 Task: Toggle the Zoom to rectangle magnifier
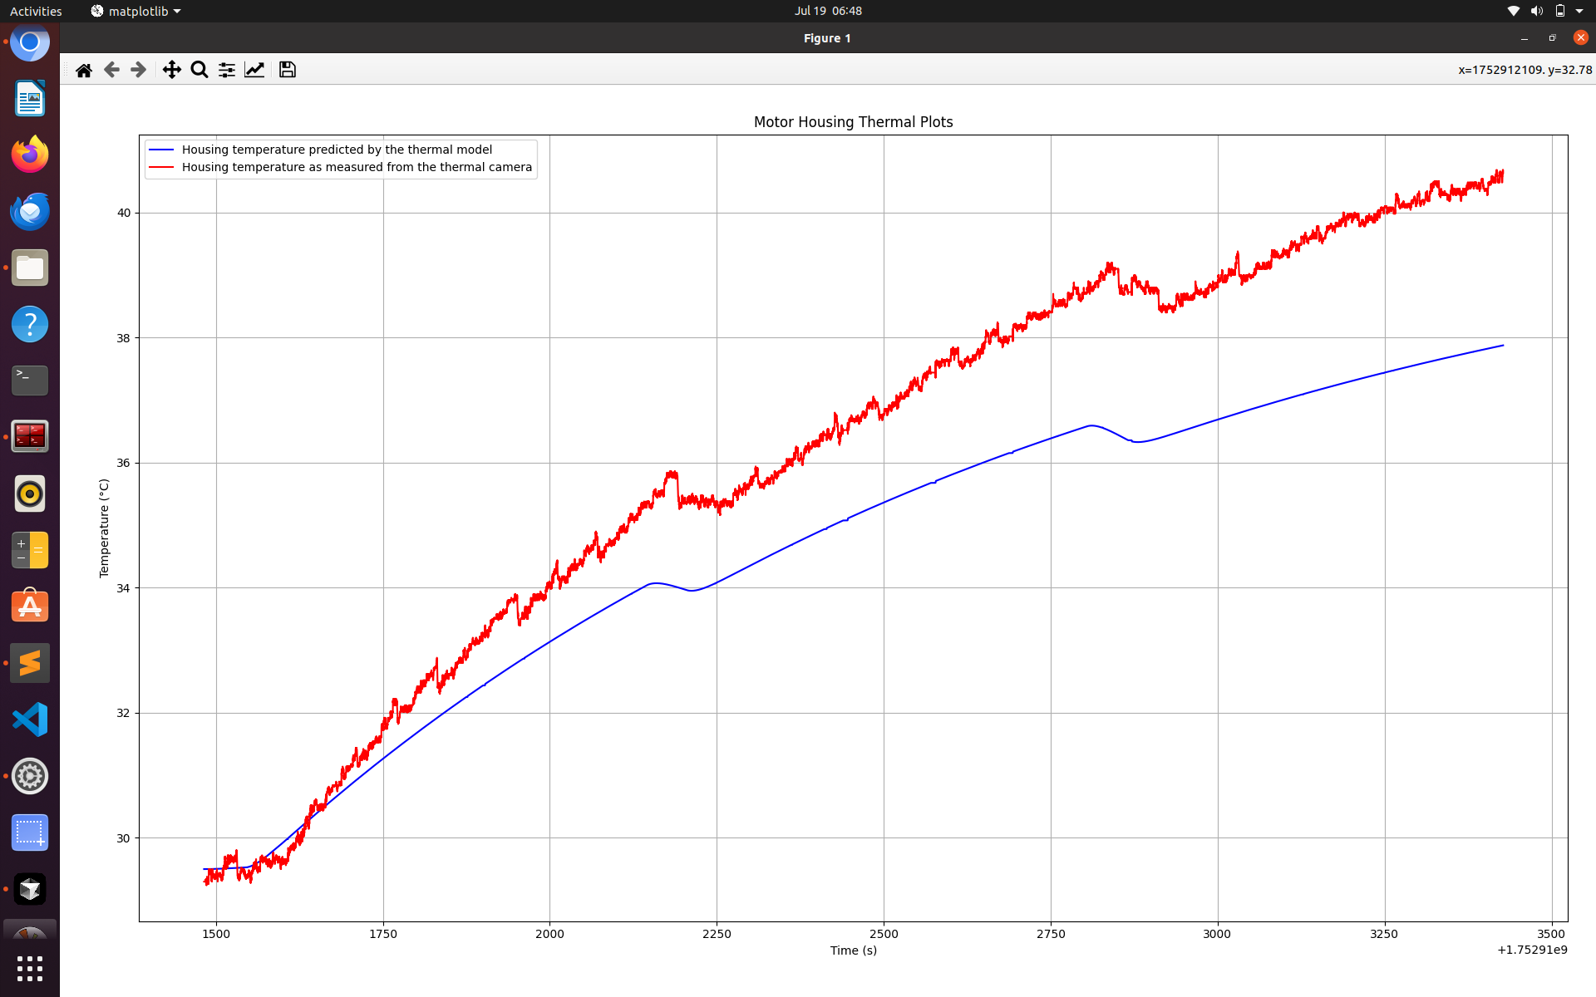(199, 70)
